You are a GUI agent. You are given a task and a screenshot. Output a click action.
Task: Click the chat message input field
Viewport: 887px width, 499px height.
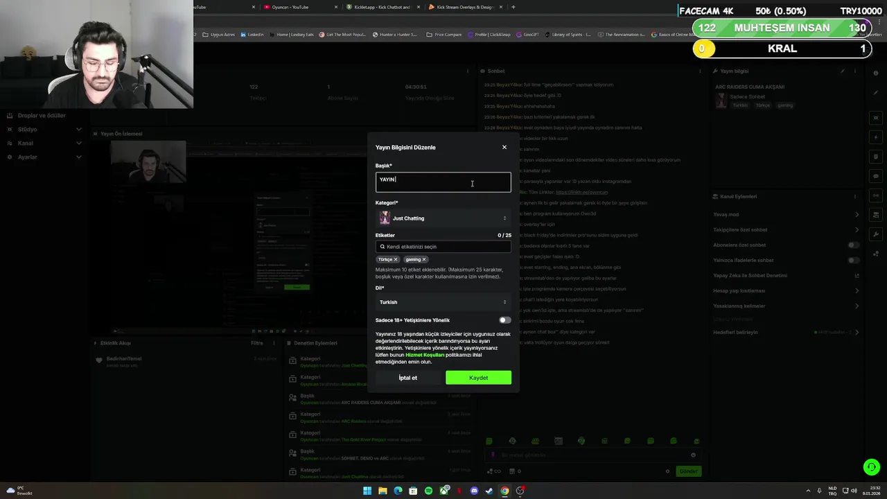pos(592,455)
